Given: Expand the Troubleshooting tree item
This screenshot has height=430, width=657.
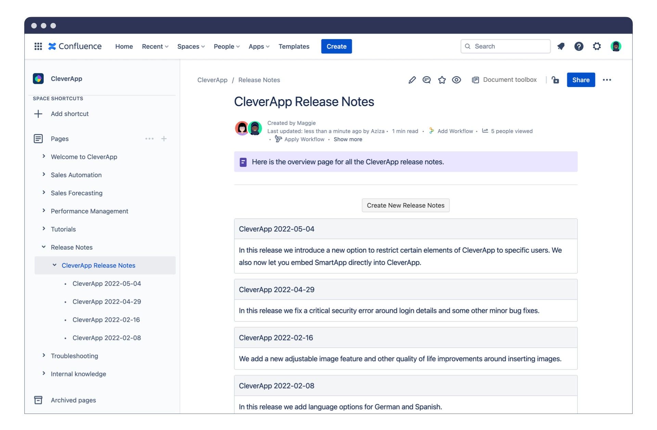Looking at the screenshot, I should 44,355.
